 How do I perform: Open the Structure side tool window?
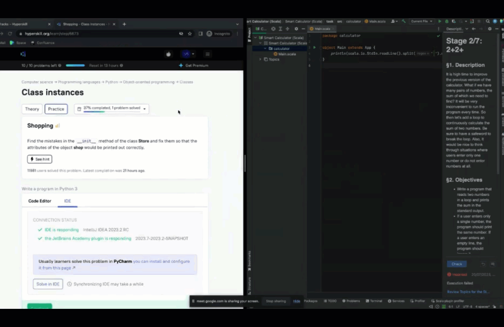tap(249, 285)
